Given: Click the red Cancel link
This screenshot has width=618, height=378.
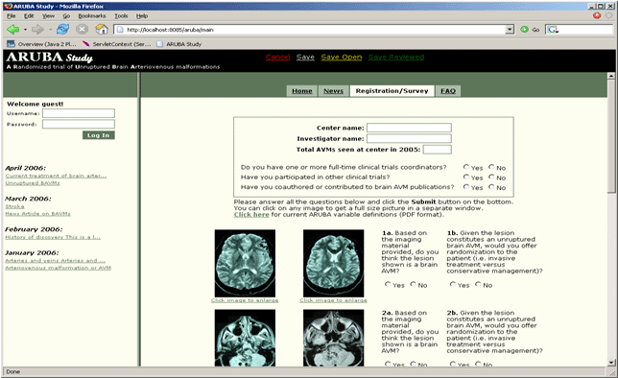Looking at the screenshot, I should point(277,58).
